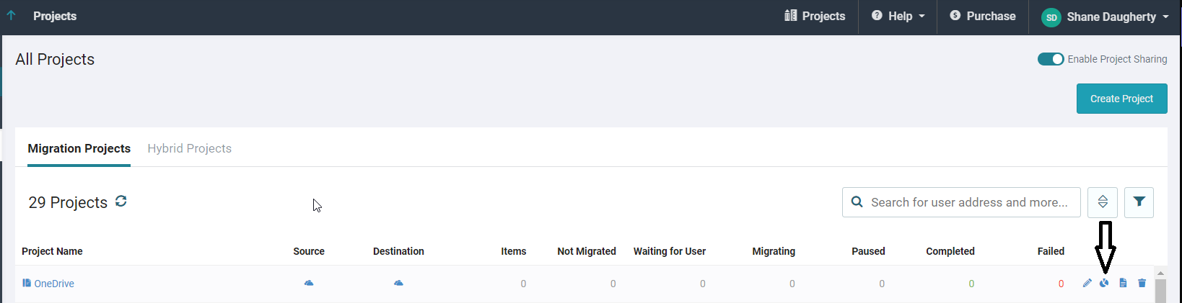Click the OneDrive source cloud icon
The image size is (1182, 303).
pyautogui.click(x=309, y=284)
